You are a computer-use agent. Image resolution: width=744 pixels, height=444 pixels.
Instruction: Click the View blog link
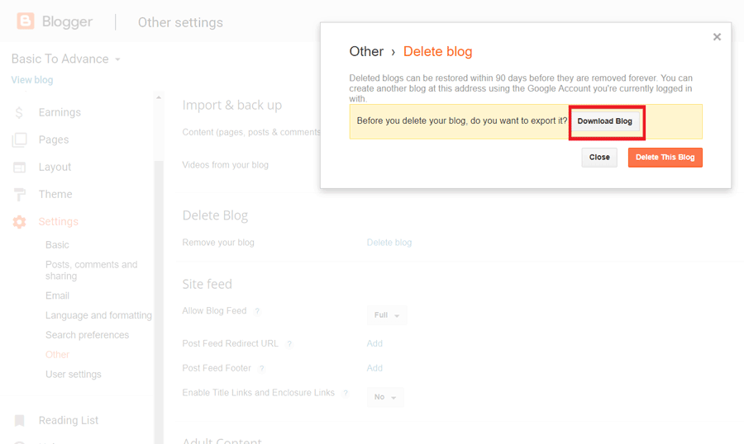pos(32,80)
